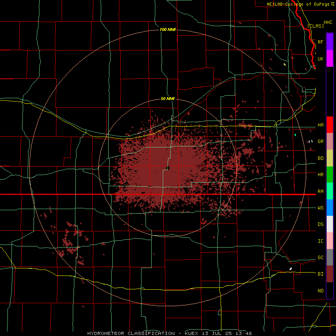The height and width of the screenshot is (336, 336).
Task: Click the BD yellow legend swatch
Action: 330,158
